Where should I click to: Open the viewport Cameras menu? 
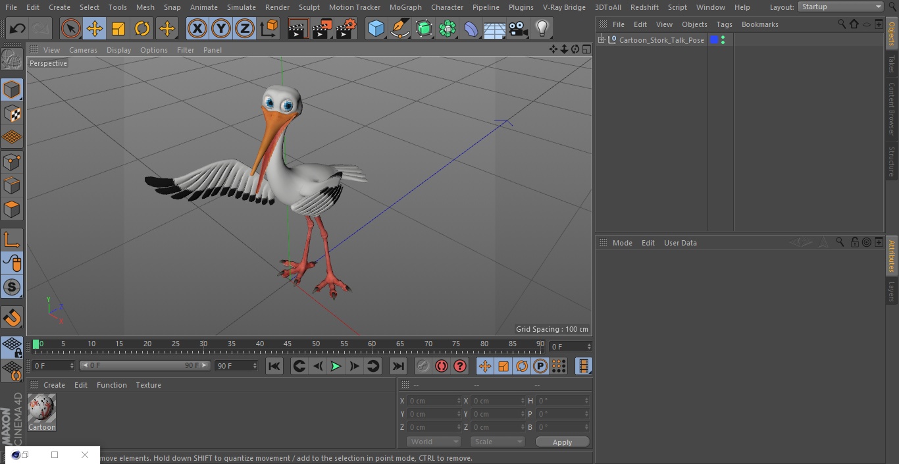click(x=83, y=50)
